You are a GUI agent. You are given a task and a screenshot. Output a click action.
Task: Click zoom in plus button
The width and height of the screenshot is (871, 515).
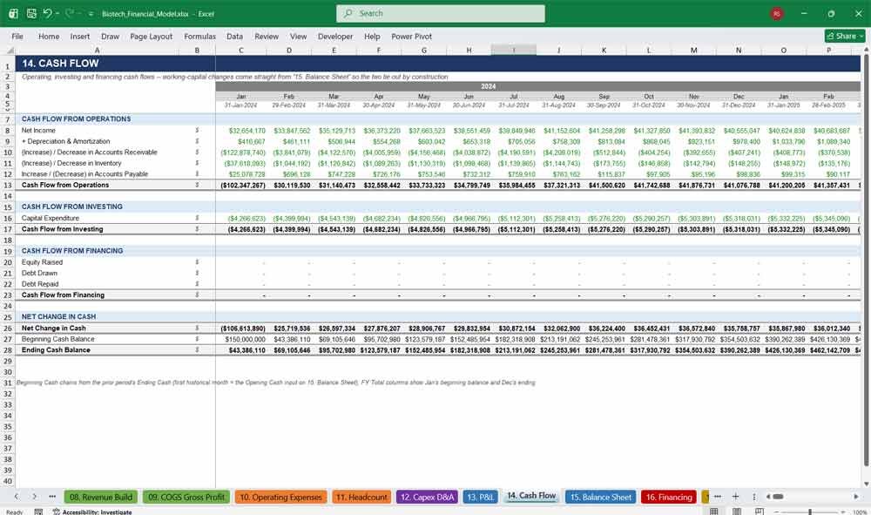point(843,512)
